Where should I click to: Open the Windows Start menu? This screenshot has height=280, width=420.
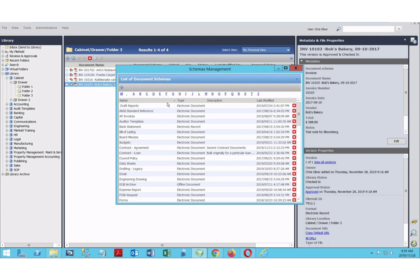[x=6, y=253]
